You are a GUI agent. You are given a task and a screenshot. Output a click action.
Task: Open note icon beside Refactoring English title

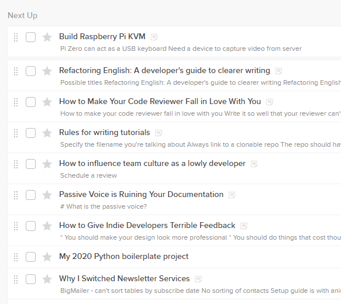click(x=278, y=71)
